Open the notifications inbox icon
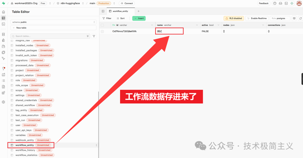This screenshot has height=158, width=303. point(280,3)
